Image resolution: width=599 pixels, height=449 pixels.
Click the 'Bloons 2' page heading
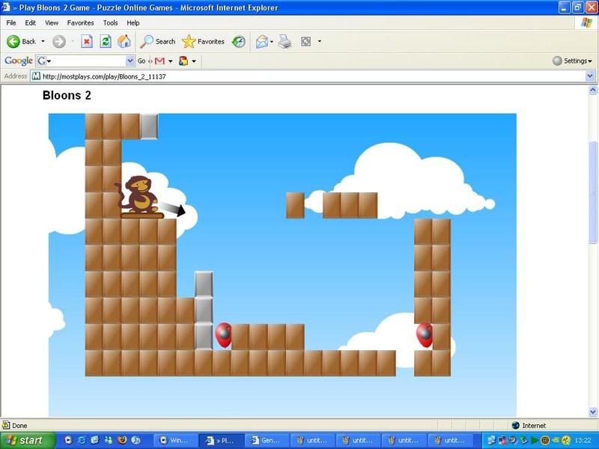point(67,96)
